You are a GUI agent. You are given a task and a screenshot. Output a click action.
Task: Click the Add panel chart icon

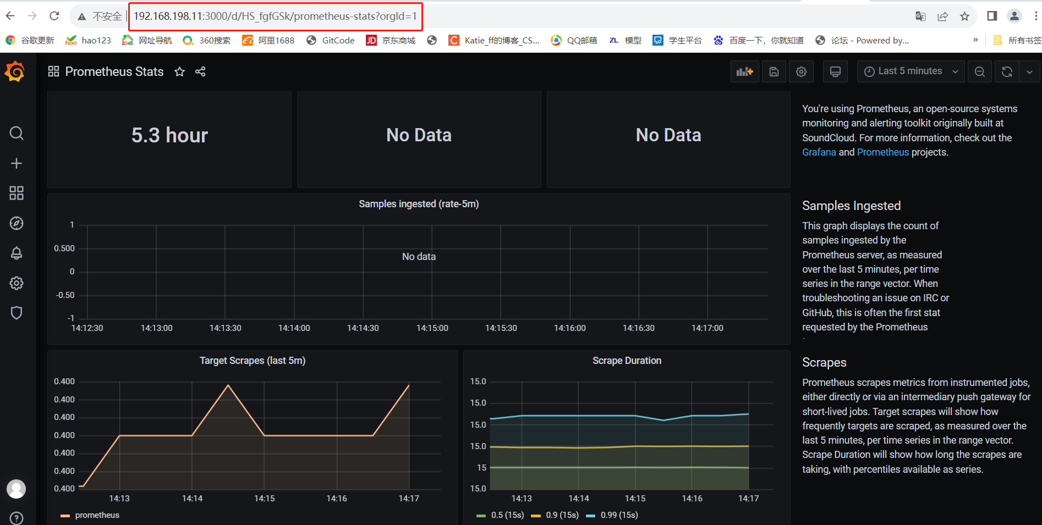click(744, 71)
